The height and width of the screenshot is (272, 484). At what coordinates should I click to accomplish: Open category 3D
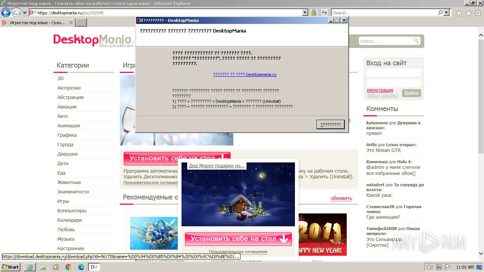pos(60,78)
